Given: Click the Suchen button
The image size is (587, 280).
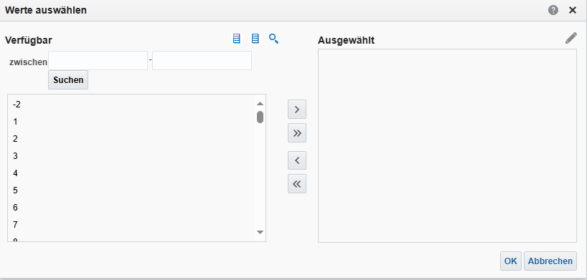Looking at the screenshot, I should (68, 80).
